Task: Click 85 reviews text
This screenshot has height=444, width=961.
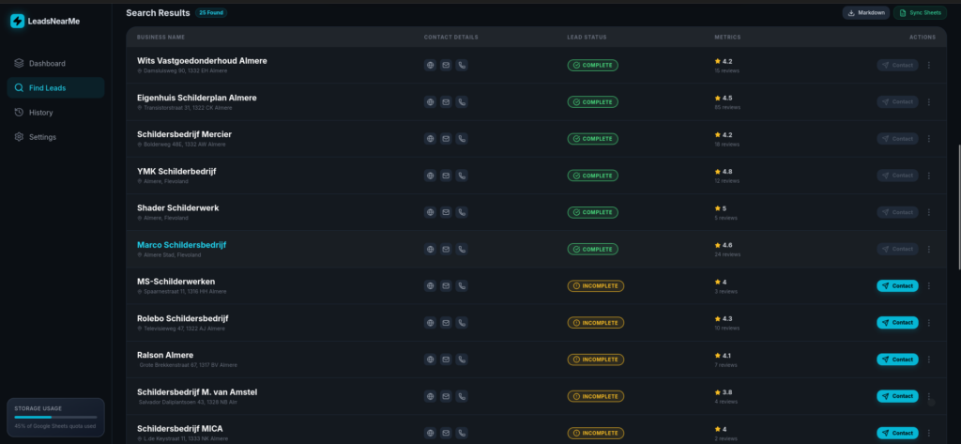Action: pos(727,107)
